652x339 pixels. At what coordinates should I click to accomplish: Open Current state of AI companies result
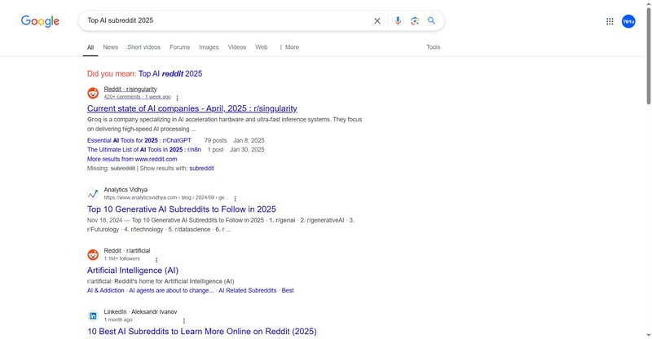(x=192, y=108)
